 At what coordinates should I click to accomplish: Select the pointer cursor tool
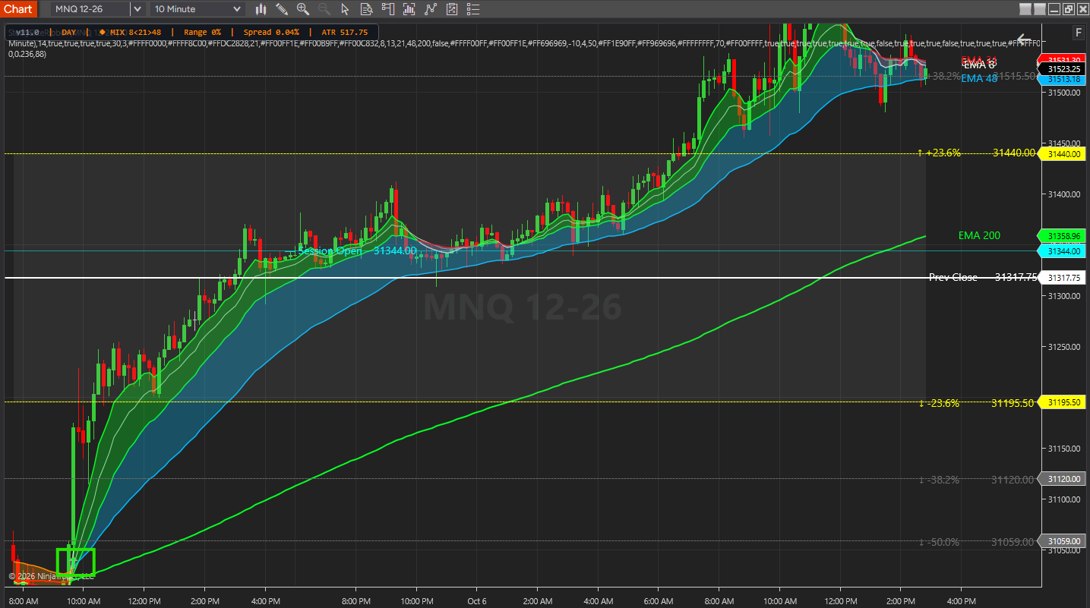[346, 9]
